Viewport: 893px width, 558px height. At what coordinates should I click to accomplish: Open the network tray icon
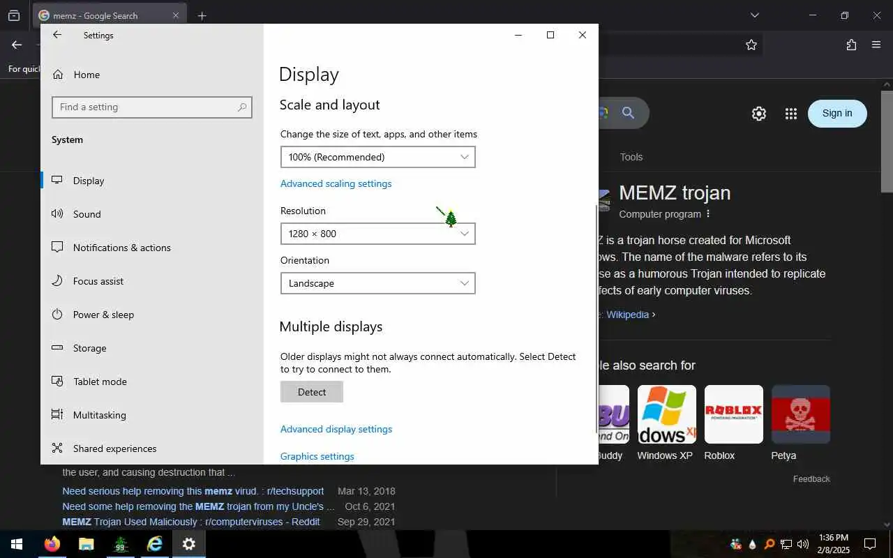[786, 544]
